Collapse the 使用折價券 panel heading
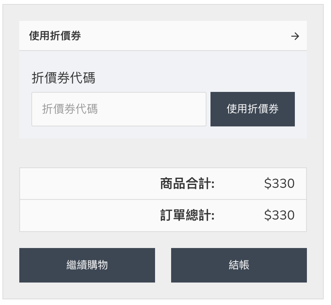Viewport: 331px width, 305px height. pos(163,36)
